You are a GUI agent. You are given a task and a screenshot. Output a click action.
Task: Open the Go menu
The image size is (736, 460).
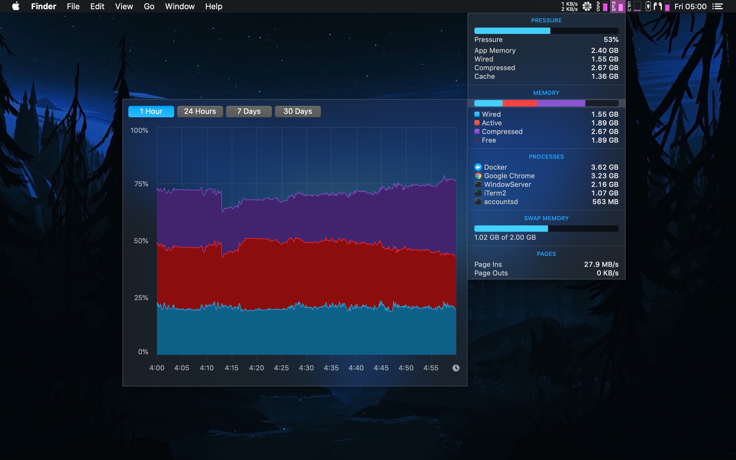click(x=149, y=6)
